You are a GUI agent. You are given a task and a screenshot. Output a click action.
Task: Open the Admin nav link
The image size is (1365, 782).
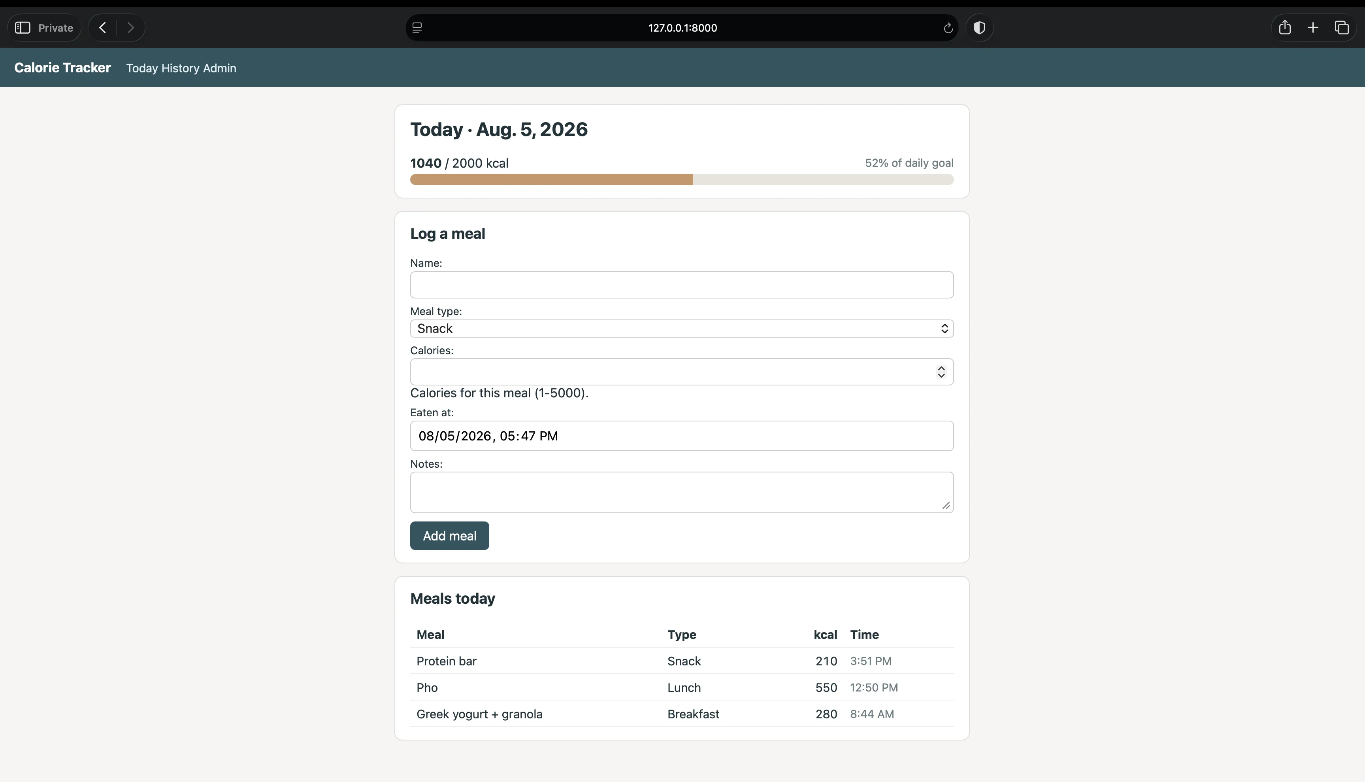[220, 68]
